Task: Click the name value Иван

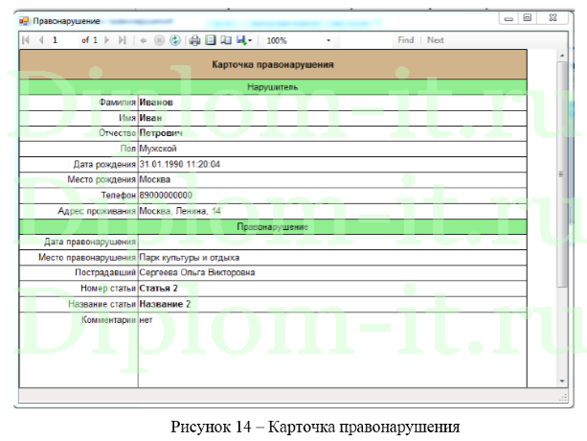Action: (150, 118)
